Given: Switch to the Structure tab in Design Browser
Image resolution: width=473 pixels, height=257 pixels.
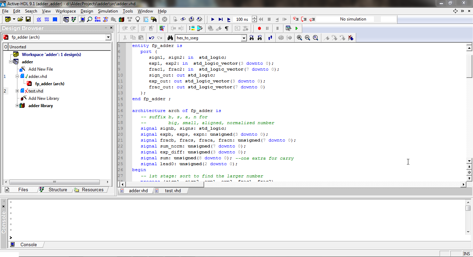Looking at the screenshot, I should click(58, 190).
